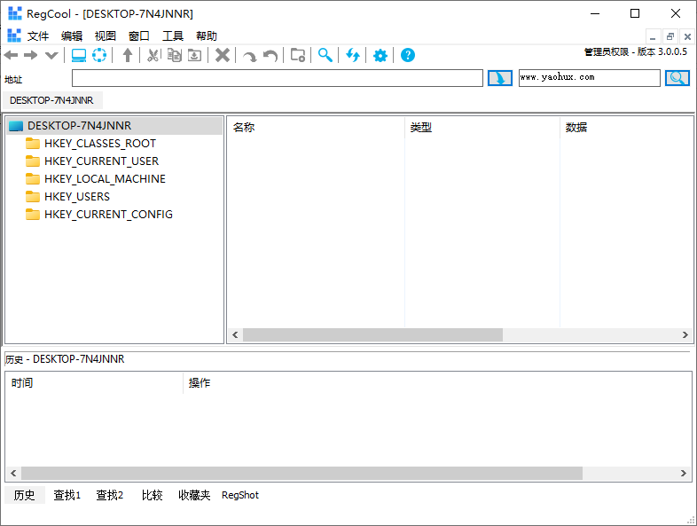The height and width of the screenshot is (526, 697).
Task: Click the 数据 column header
Action: (626, 128)
